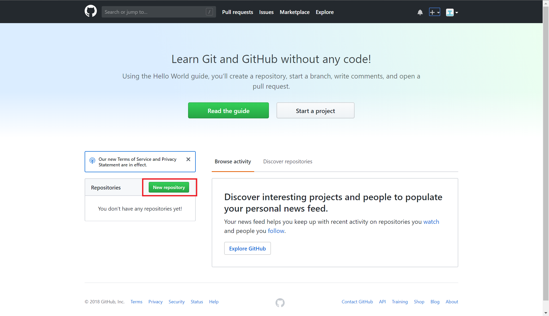
Task: Dismiss the Terms of Service notice
Action: [x=188, y=159]
